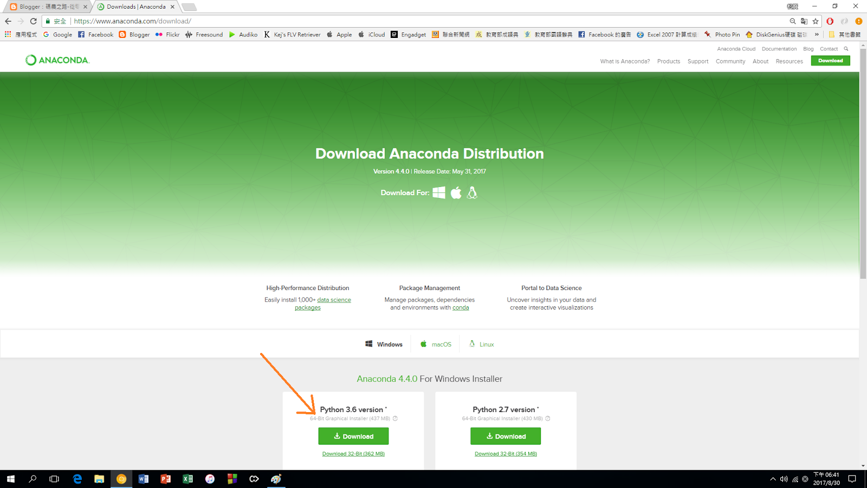Open the conda link
Screen dimensions: 867x488
(x=461, y=307)
